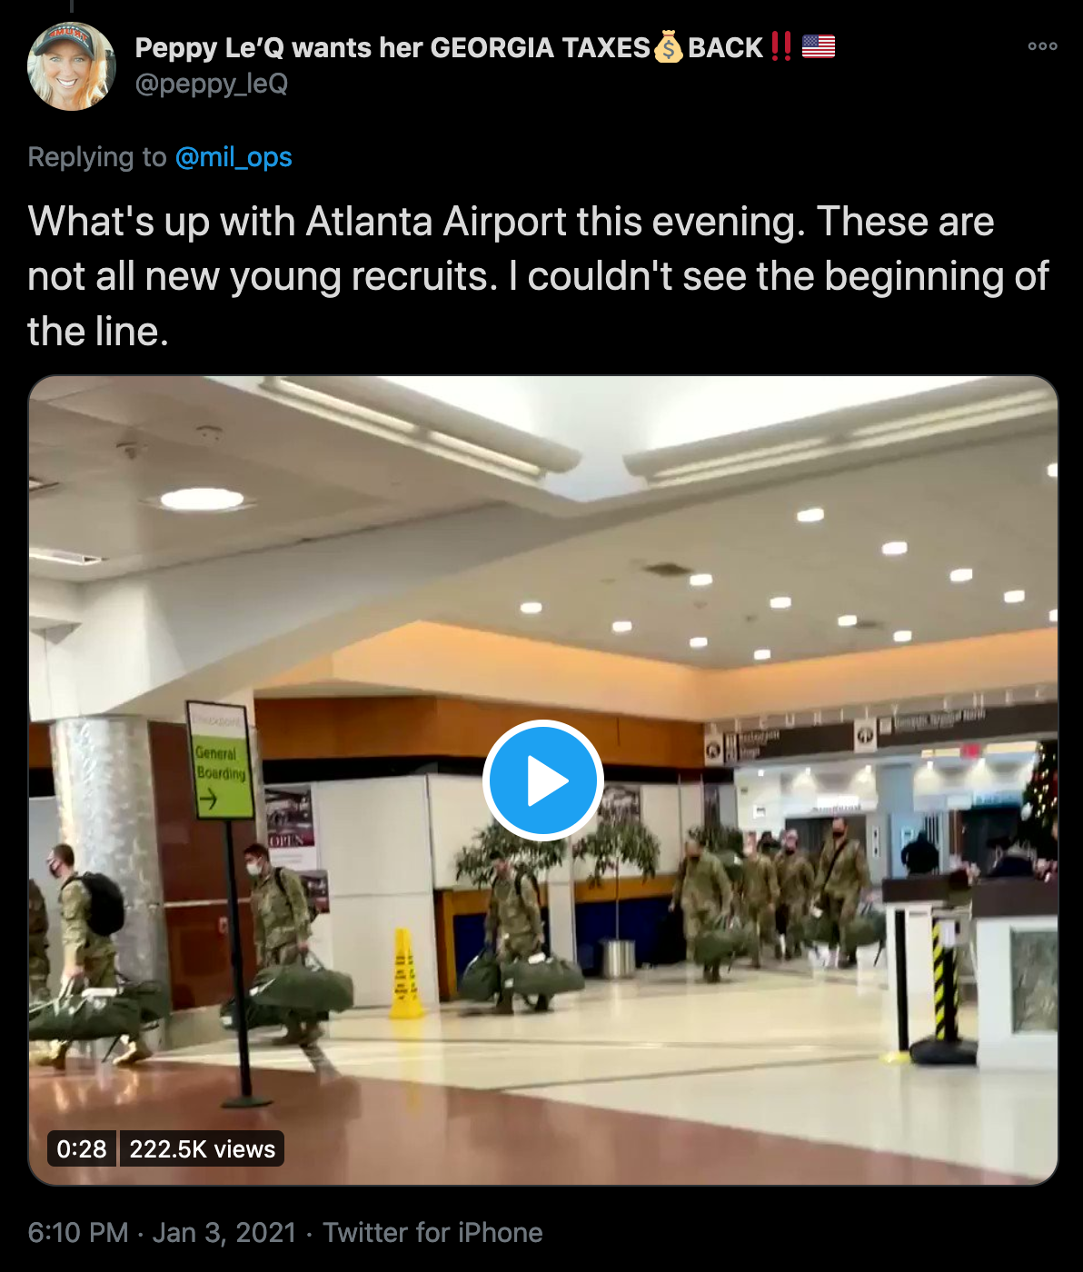Image resolution: width=1083 pixels, height=1272 pixels.
Task: Click the 222.5K views counter
Action: pyautogui.click(x=202, y=1148)
